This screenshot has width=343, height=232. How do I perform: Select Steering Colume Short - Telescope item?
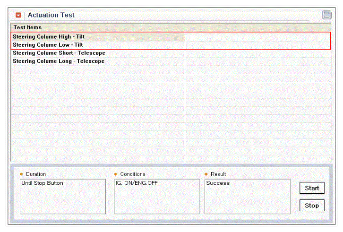59,53
